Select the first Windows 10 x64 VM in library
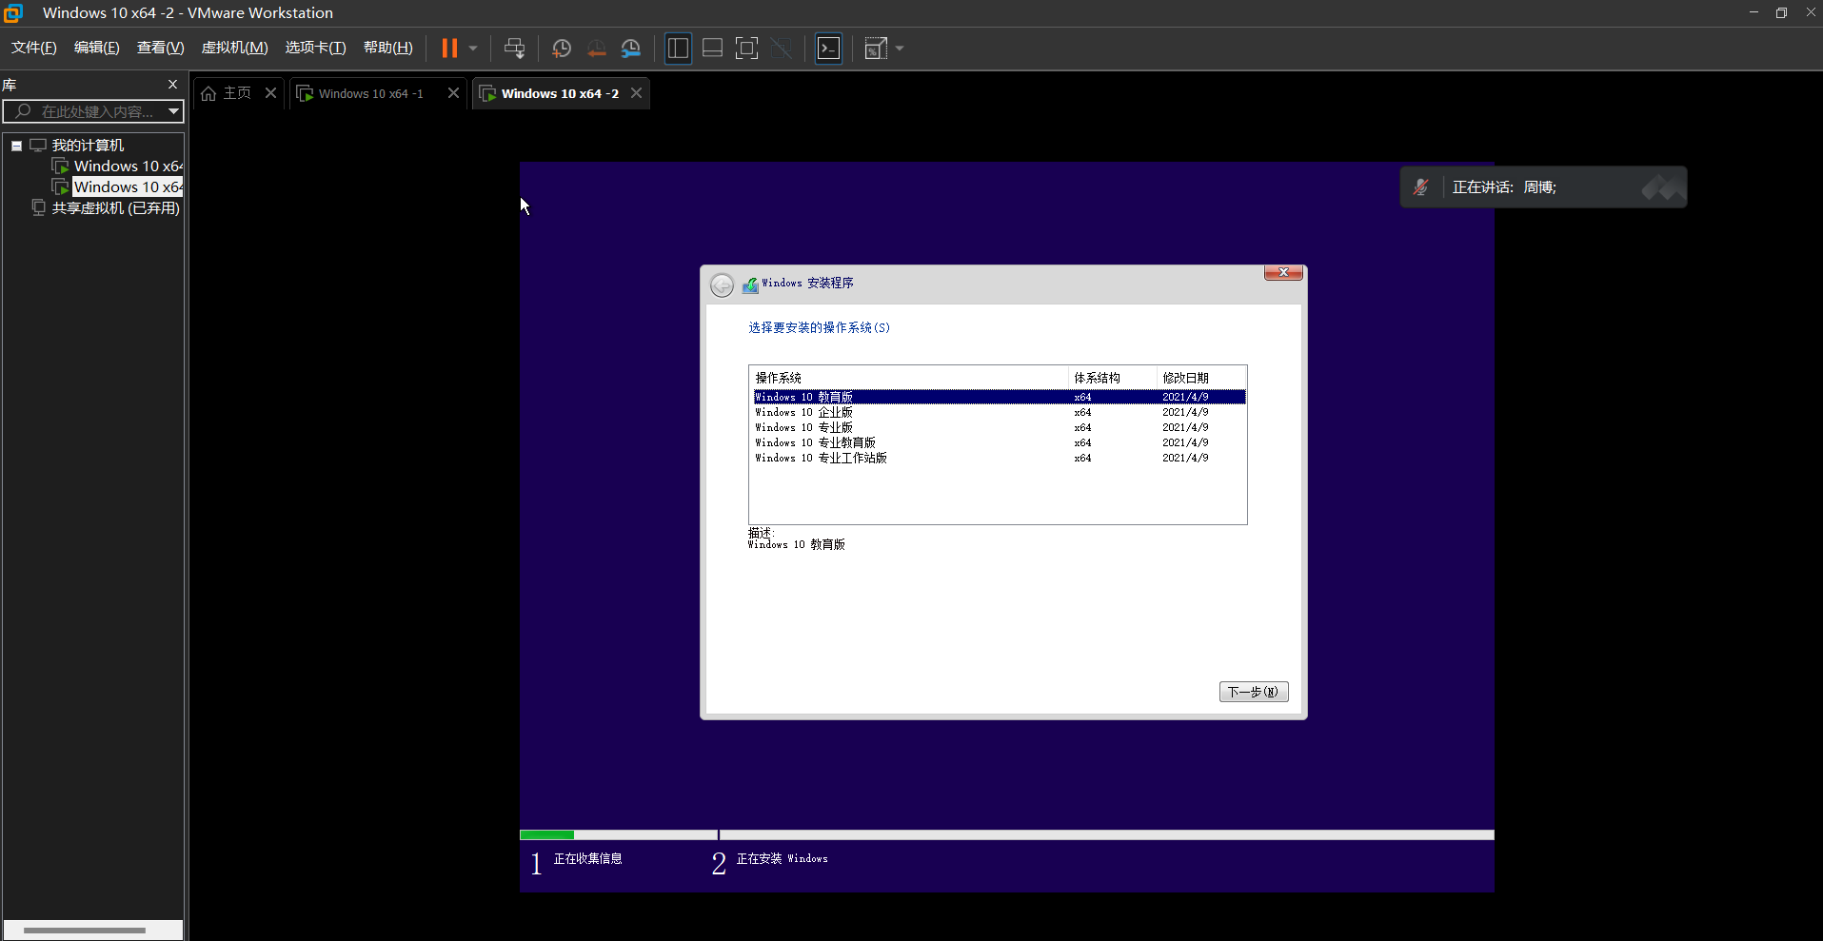 tap(129, 167)
